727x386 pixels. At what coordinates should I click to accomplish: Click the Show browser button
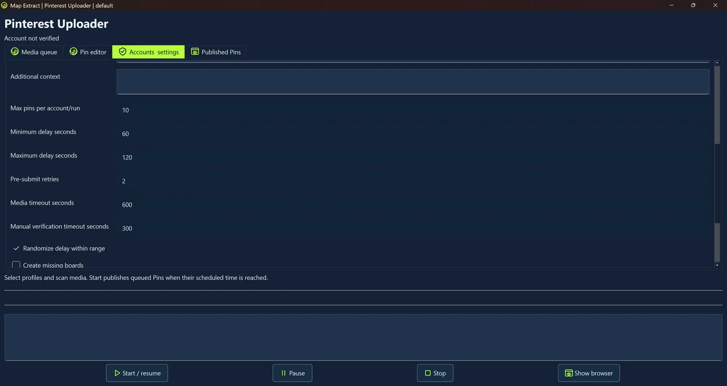[x=589, y=373]
